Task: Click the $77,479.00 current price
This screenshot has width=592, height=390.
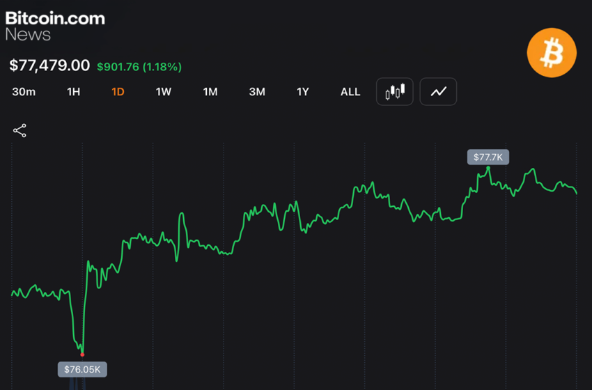Action: coord(49,65)
